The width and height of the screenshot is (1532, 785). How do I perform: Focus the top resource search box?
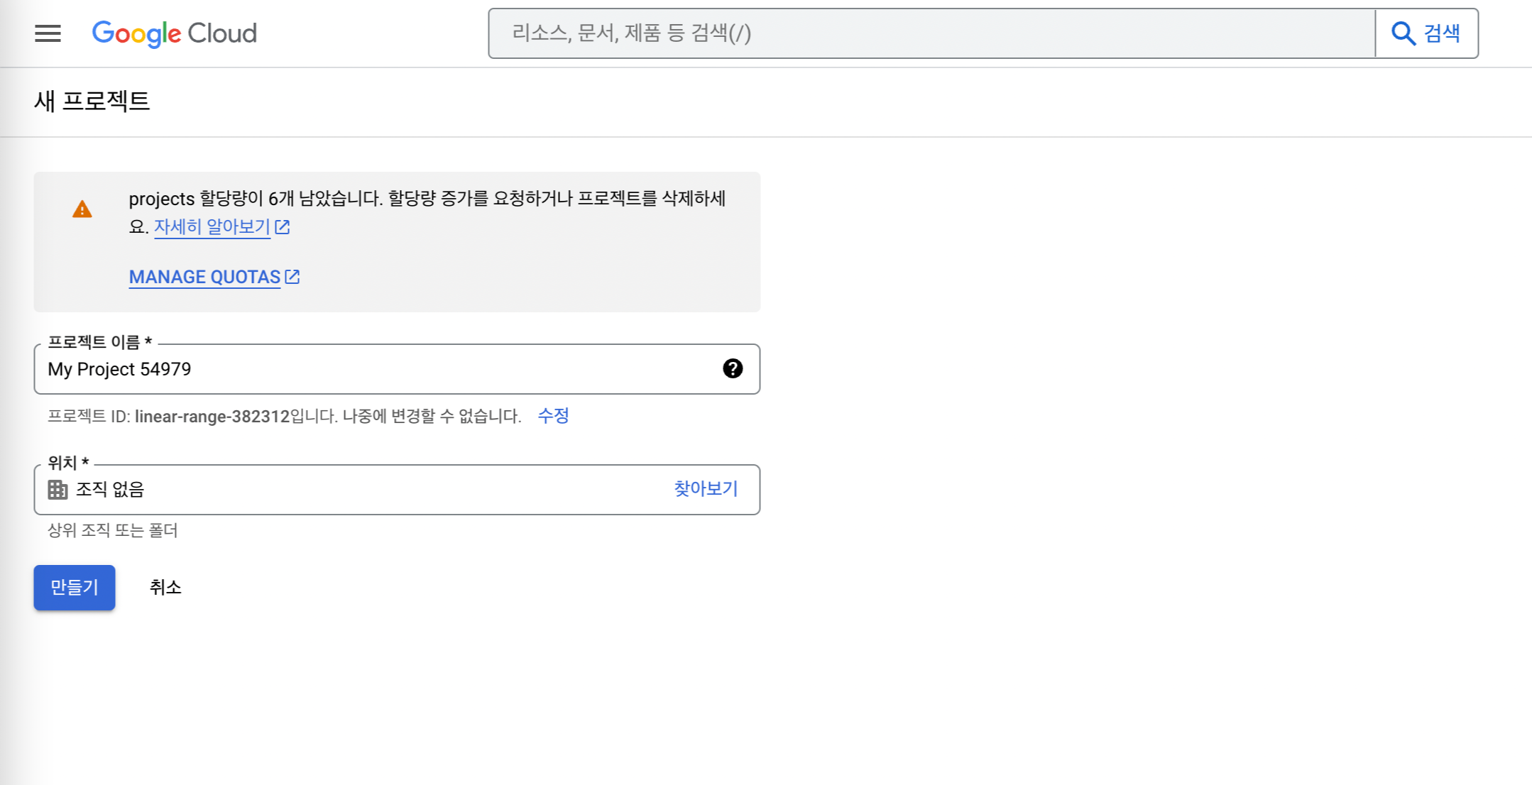click(930, 33)
